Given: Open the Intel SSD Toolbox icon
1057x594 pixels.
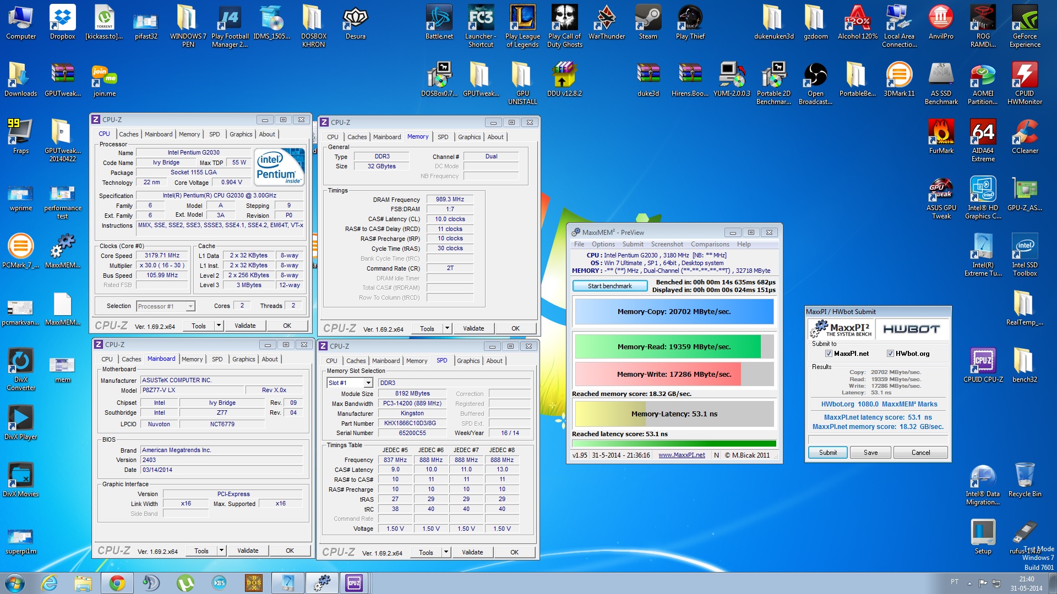Looking at the screenshot, I should pyautogui.click(x=1025, y=255).
